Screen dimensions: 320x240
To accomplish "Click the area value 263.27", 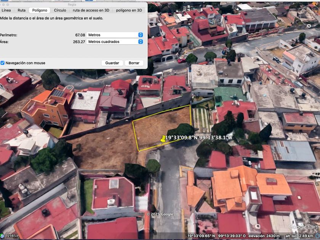I will pyautogui.click(x=79, y=42).
